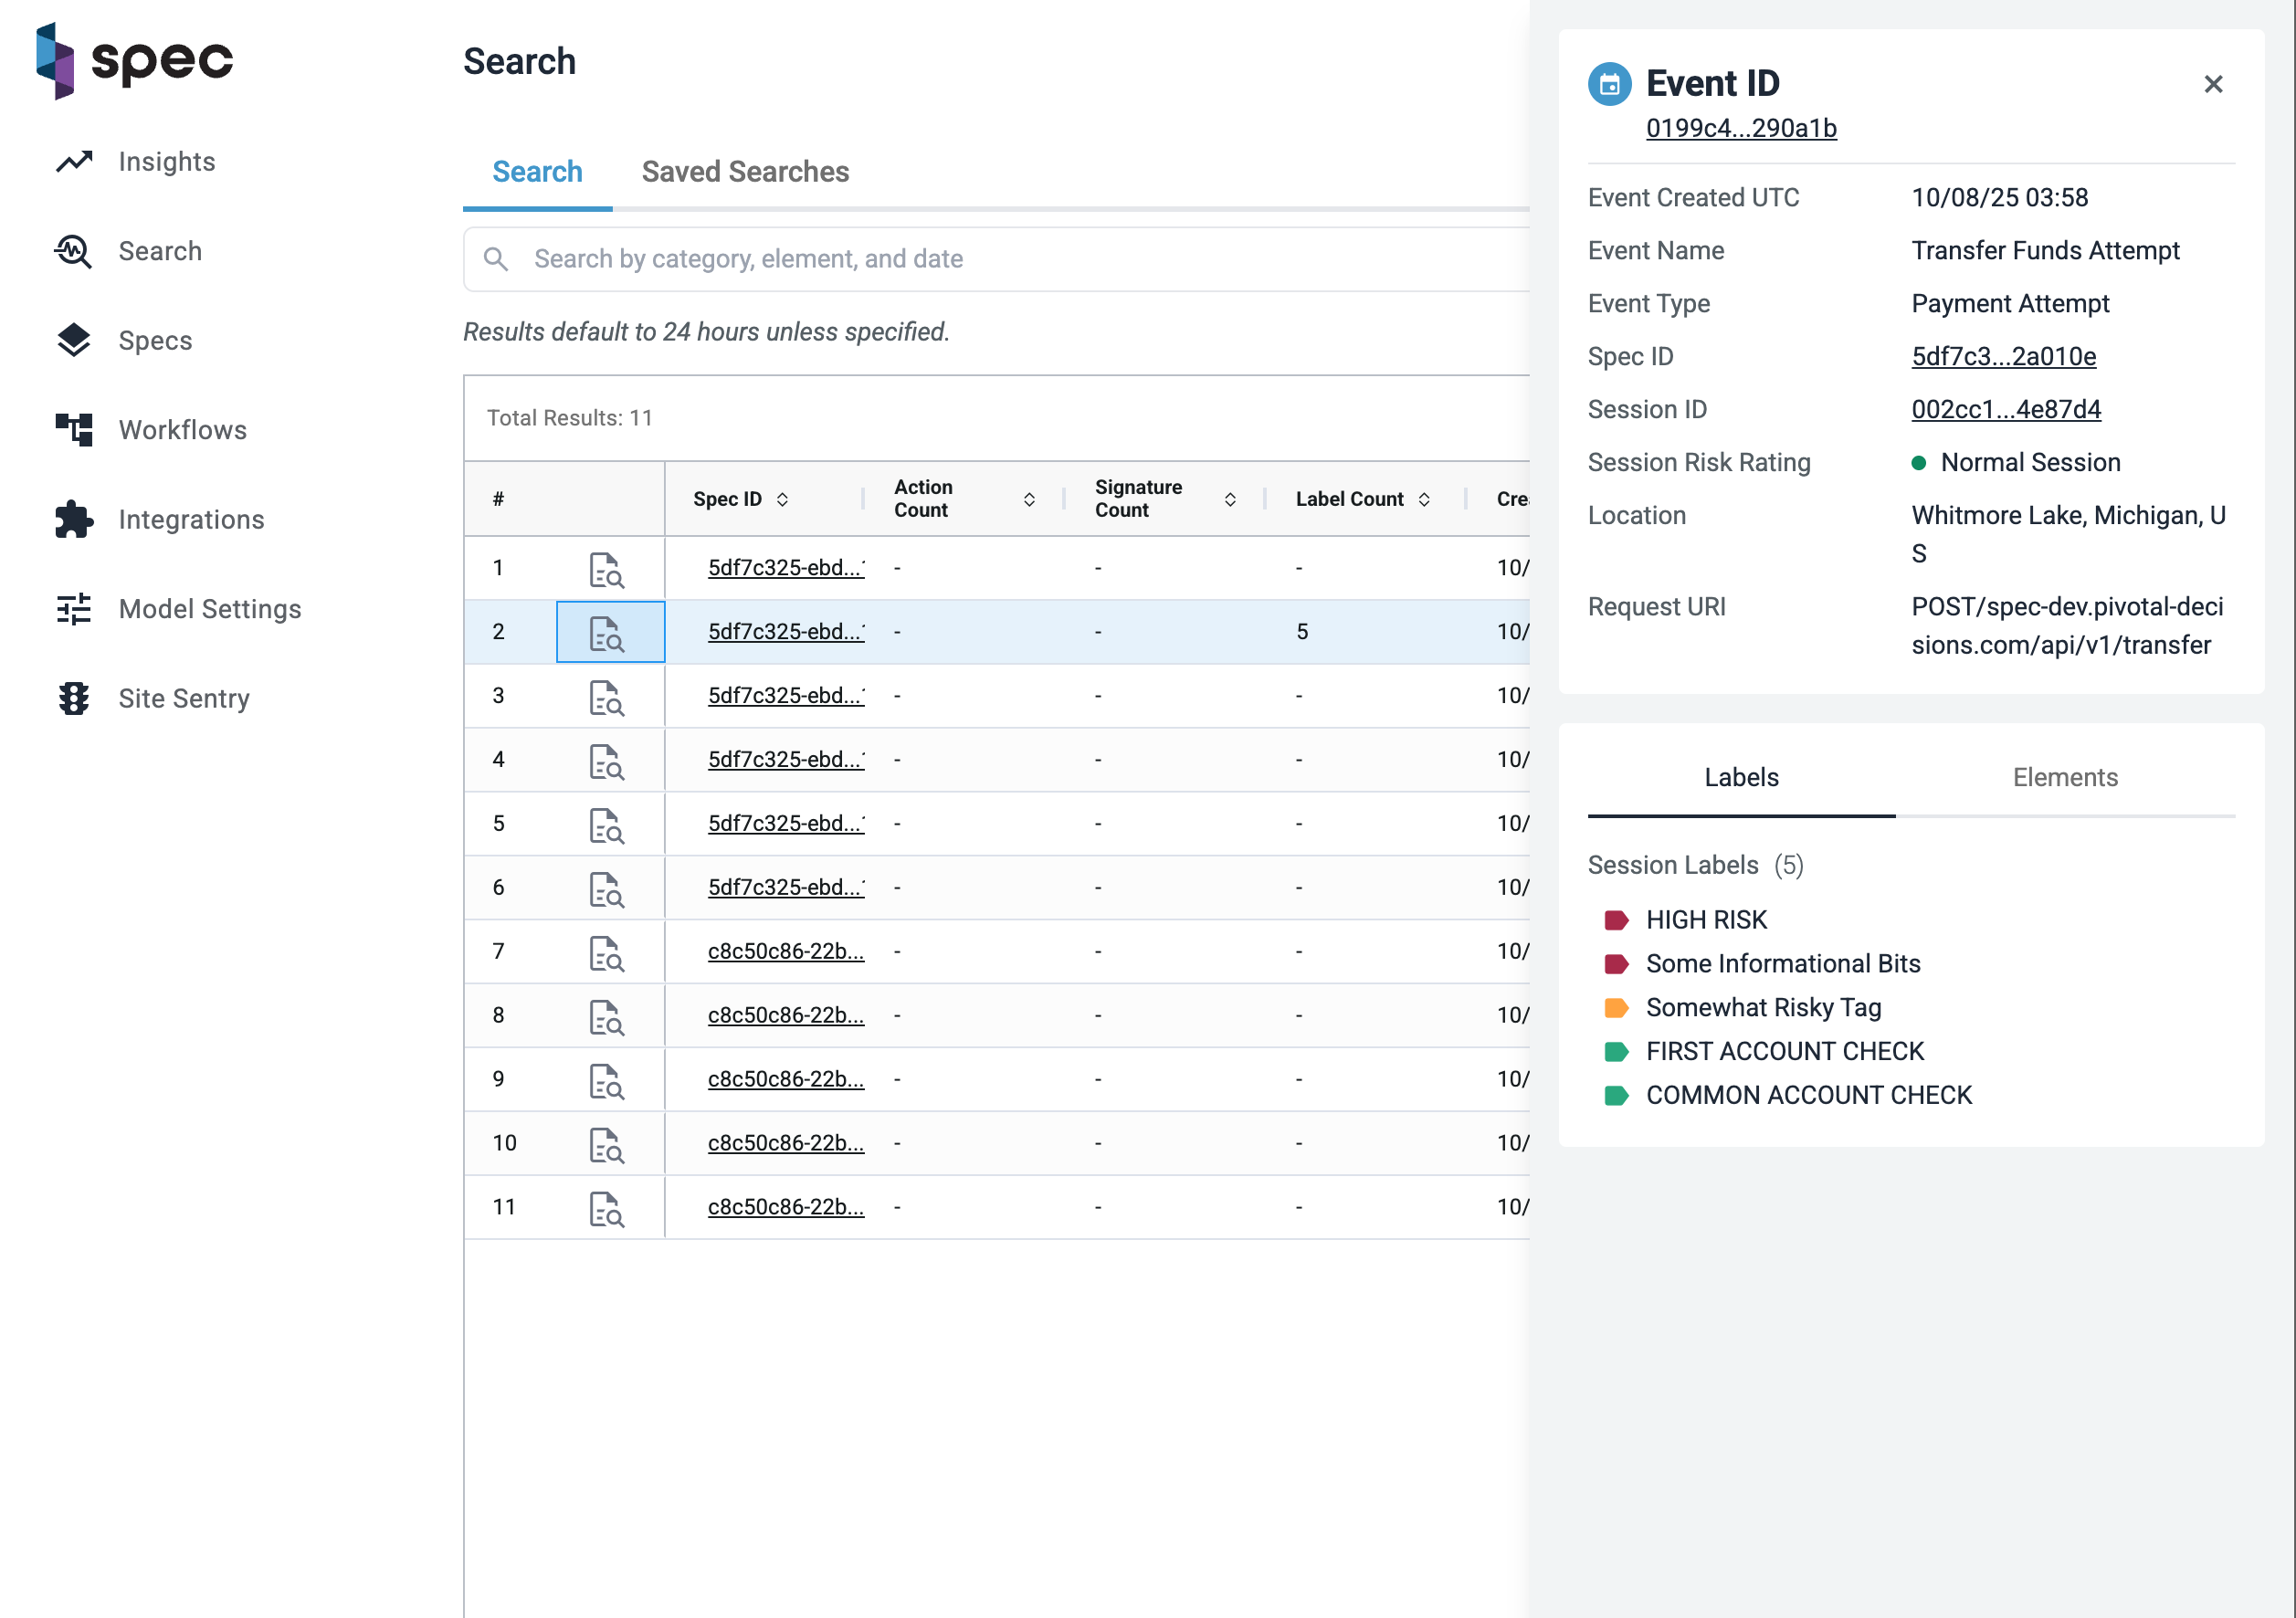
Task: Click the Specs layers icon
Action: 73,341
